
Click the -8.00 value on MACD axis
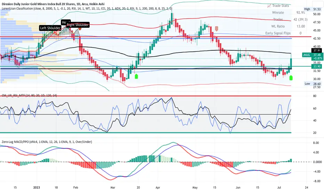(x=316, y=181)
